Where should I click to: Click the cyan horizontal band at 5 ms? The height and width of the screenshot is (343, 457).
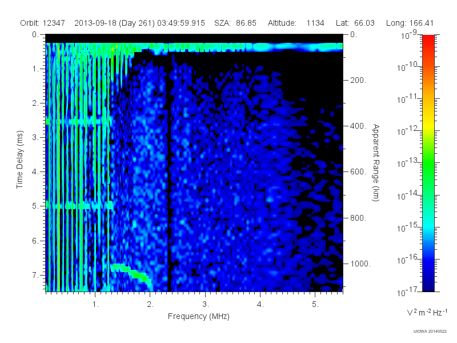tap(79, 205)
